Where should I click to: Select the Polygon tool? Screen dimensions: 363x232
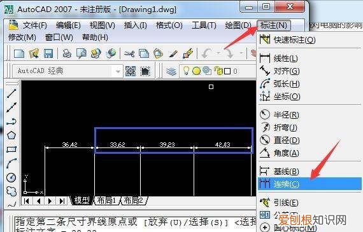click(x=11, y=135)
